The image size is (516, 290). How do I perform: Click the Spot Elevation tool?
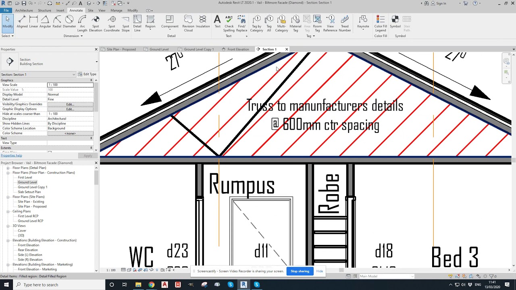click(x=96, y=23)
